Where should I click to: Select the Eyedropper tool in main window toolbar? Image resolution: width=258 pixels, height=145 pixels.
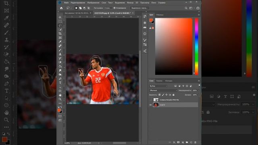pyautogui.click(x=60, y=42)
